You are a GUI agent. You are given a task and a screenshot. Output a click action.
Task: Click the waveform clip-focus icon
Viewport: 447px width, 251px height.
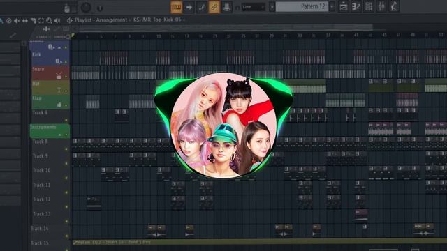pos(46,29)
